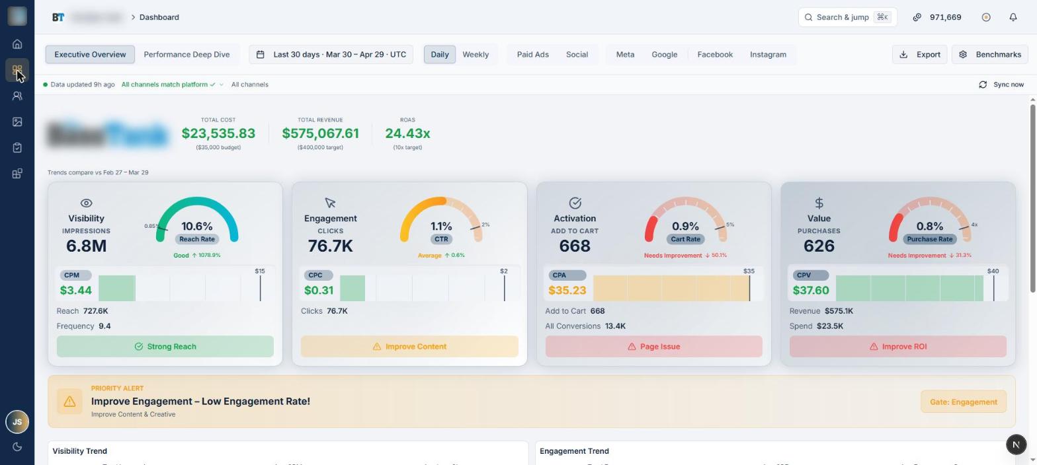Click the Sync now button
The image size is (1037, 465).
(1001, 85)
